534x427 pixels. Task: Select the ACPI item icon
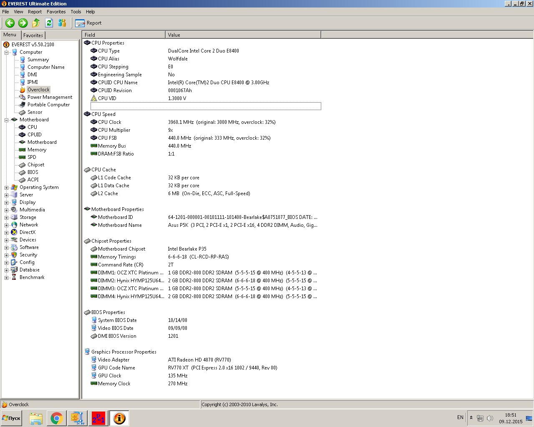tap(23, 180)
